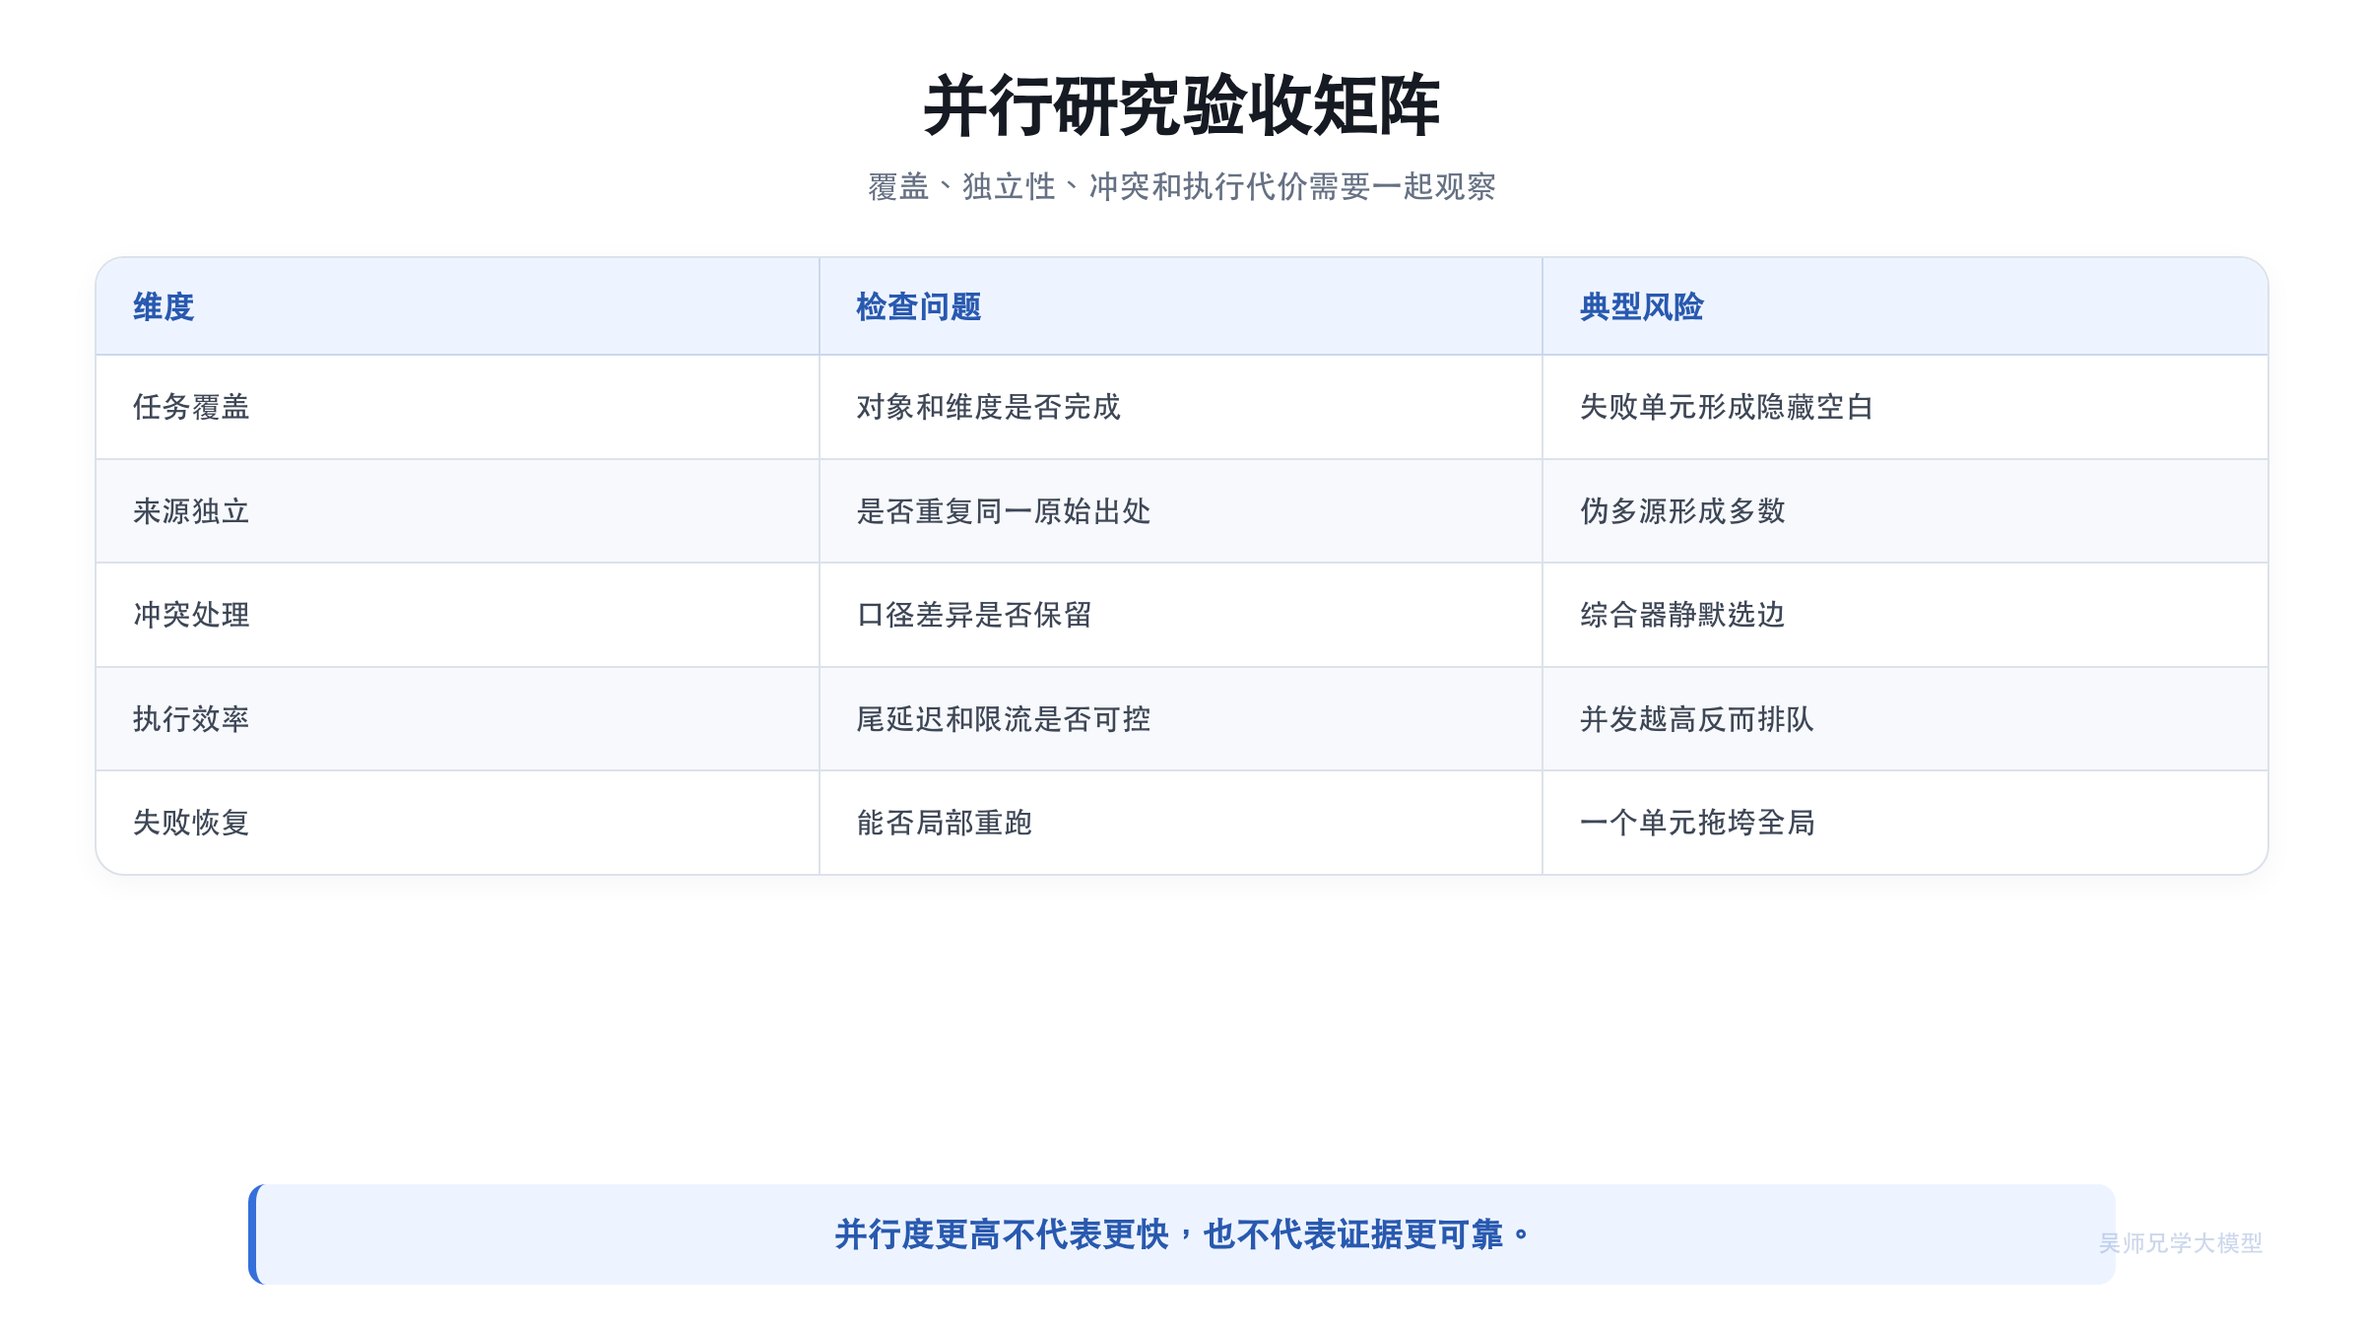Screen dimensions: 2364x1330
Task: Select the 执行效率 cell
Action: [x=458, y=719]
